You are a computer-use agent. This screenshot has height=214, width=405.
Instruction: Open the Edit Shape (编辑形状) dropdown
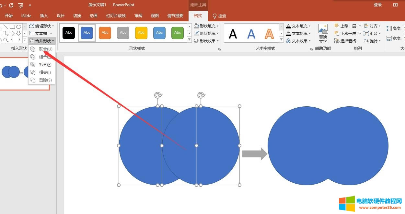click(x=41, y=26)
